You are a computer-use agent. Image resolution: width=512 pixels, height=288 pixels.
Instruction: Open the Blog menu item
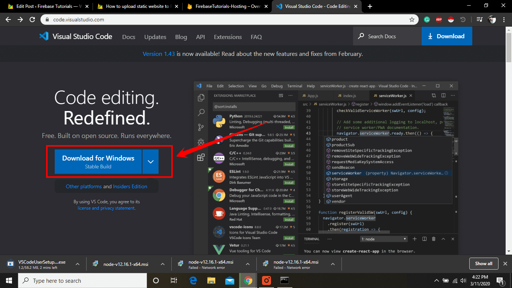pyautogui.click(x=181, y=37)
